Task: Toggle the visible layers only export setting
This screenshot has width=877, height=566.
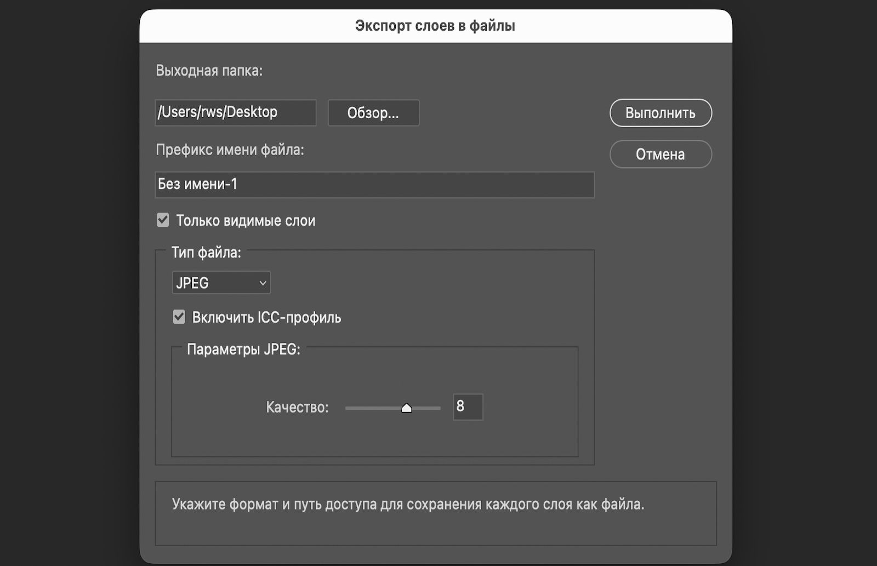Action: coord(162,220)
